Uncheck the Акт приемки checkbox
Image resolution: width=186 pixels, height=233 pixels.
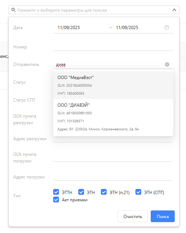point(56,200)
